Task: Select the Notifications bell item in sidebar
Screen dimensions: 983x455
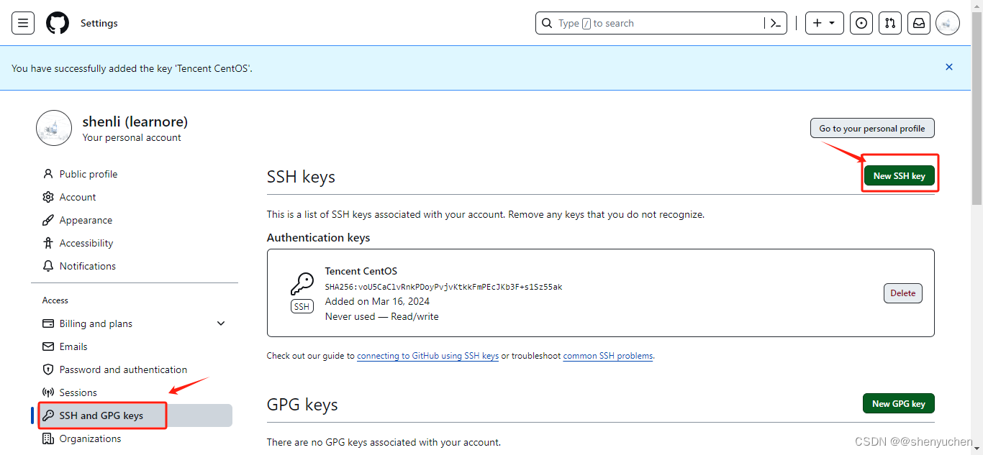Action: pos(87,266)
